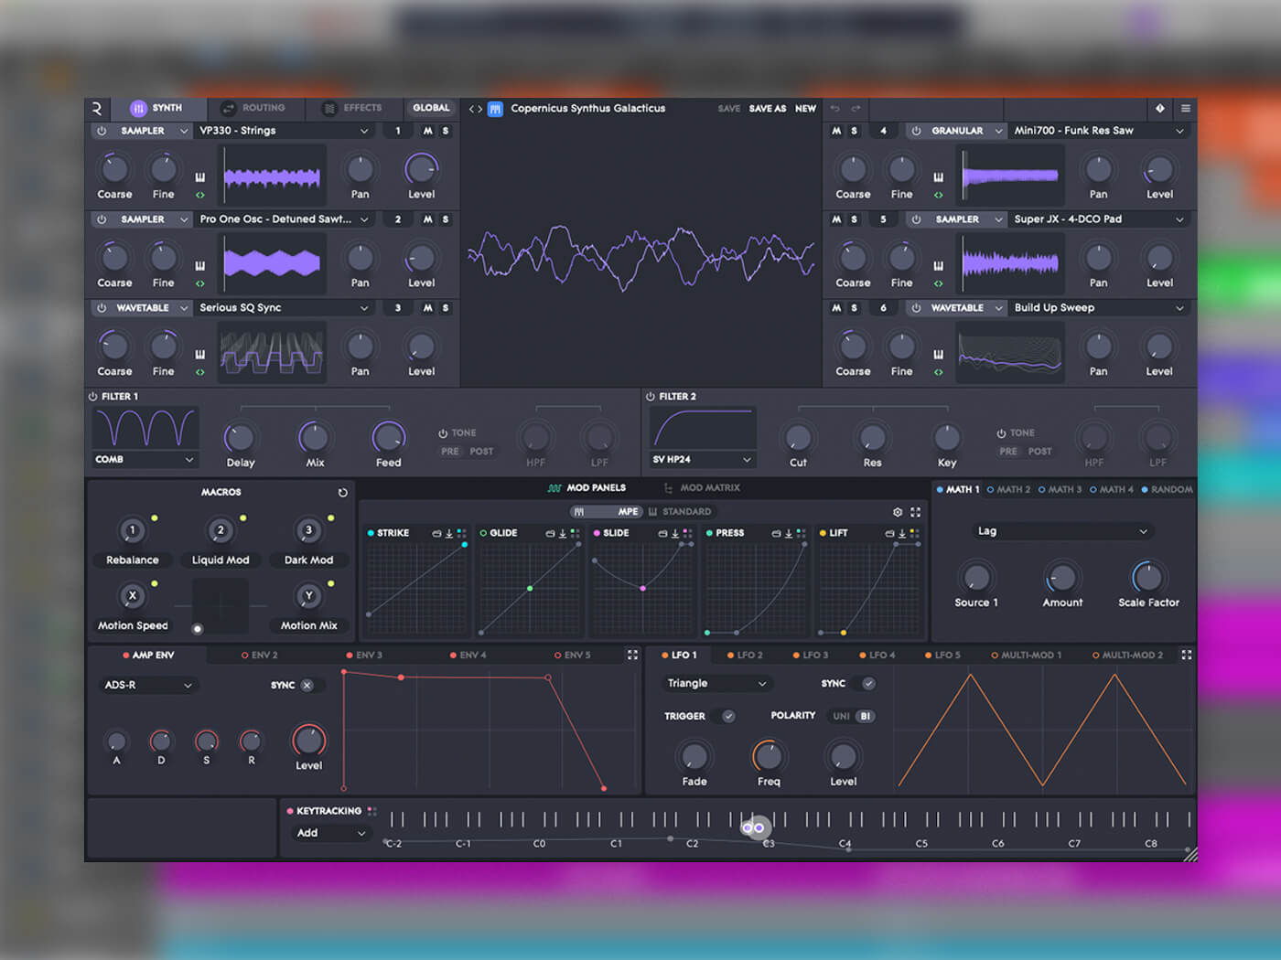1281x960 pixels.
Task: Click the undo arrow icon
Action: [834, 109]
